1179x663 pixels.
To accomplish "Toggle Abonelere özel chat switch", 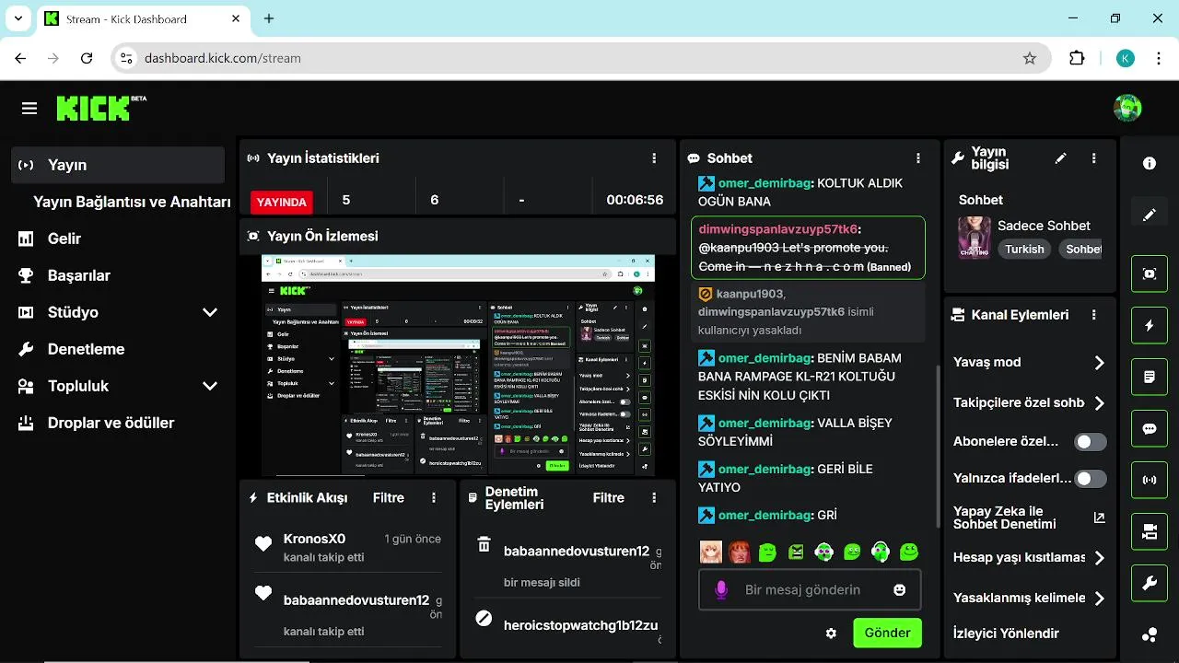I will click(x=1091, y=442).
